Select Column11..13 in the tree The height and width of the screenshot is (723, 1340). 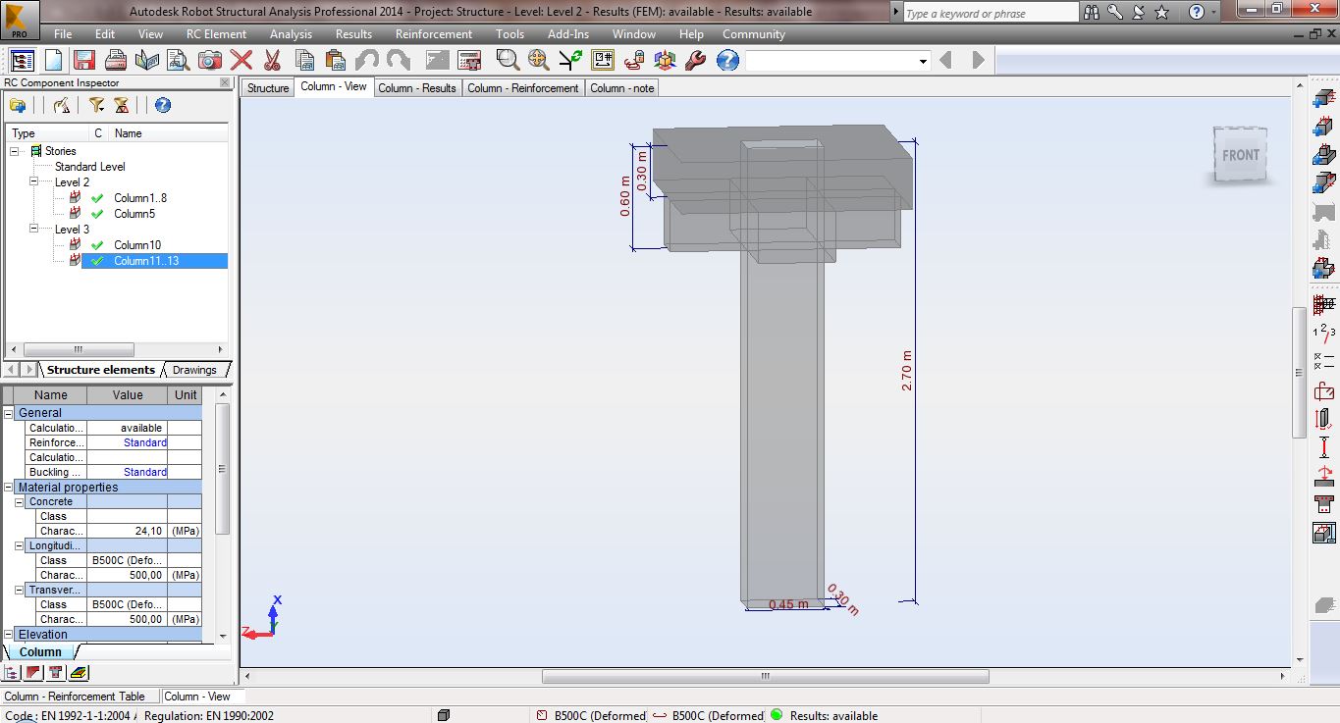(x=146, y=261)
